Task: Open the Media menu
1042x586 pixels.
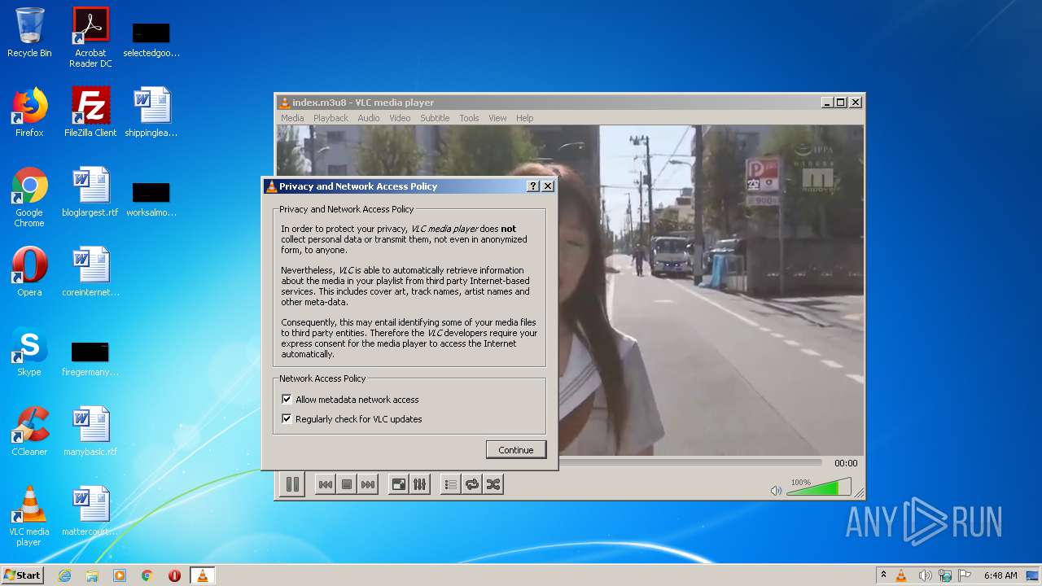Action: click(292, 118)
